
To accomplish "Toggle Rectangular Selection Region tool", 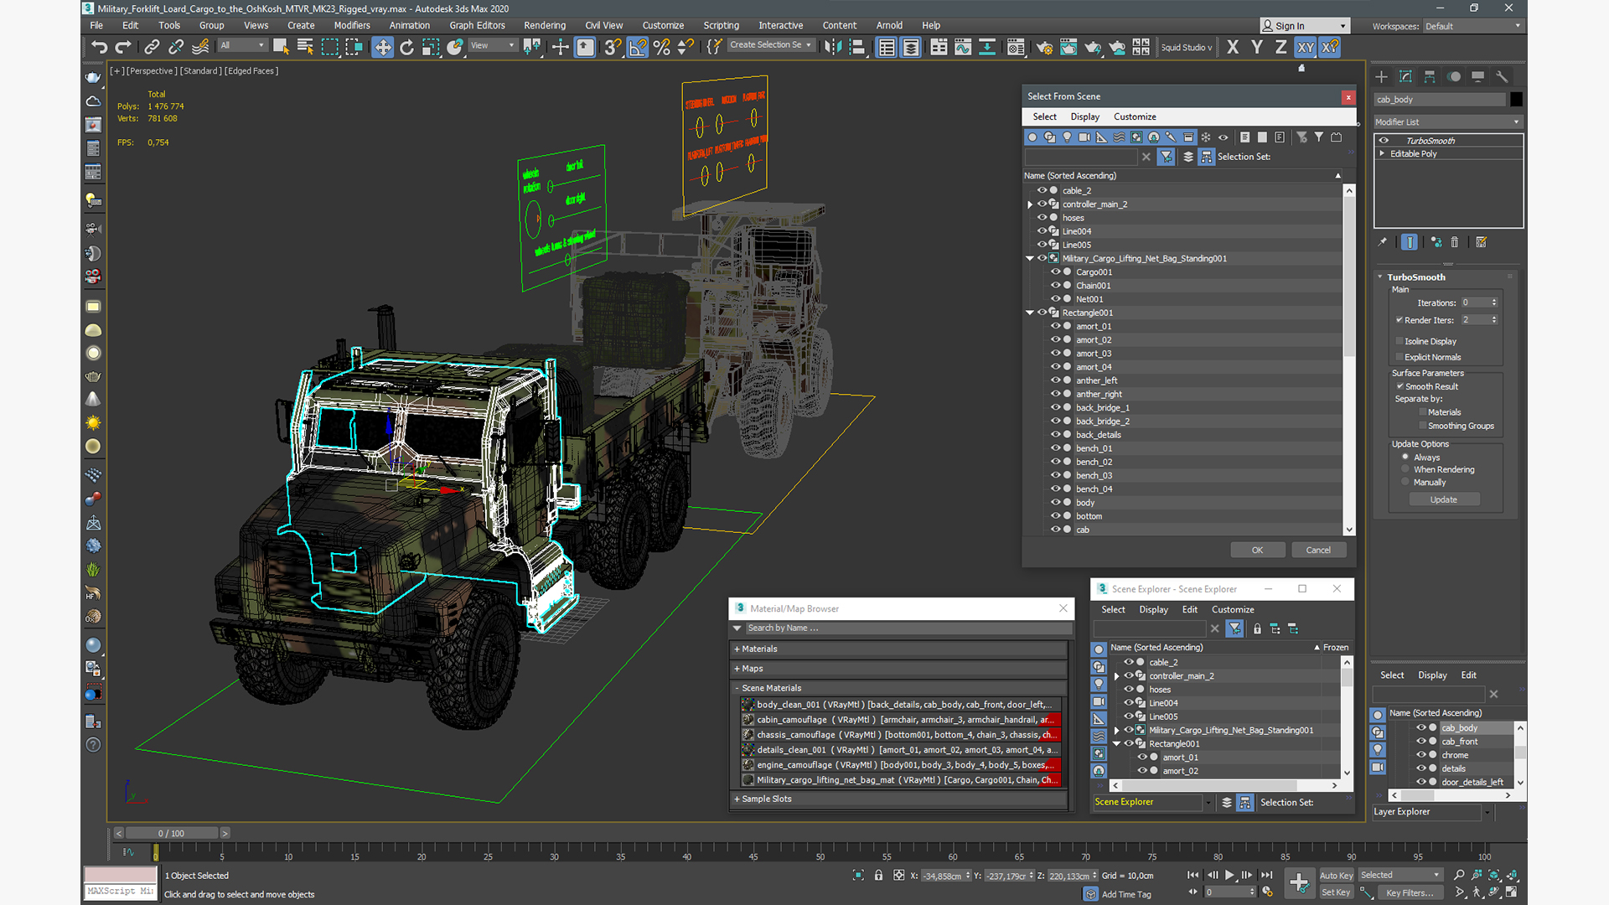I will point(329,47).
